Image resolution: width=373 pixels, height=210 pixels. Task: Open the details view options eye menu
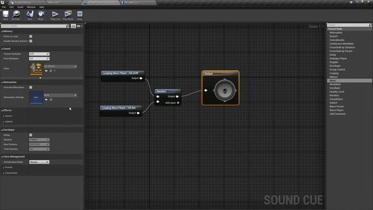pyautogui.click(x=79, y=26)
